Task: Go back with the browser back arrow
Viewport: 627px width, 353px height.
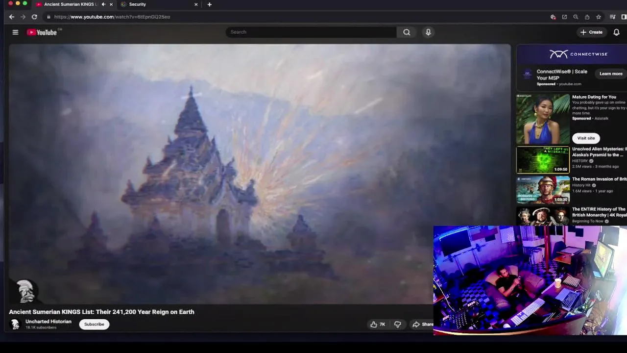Action: 12,17
